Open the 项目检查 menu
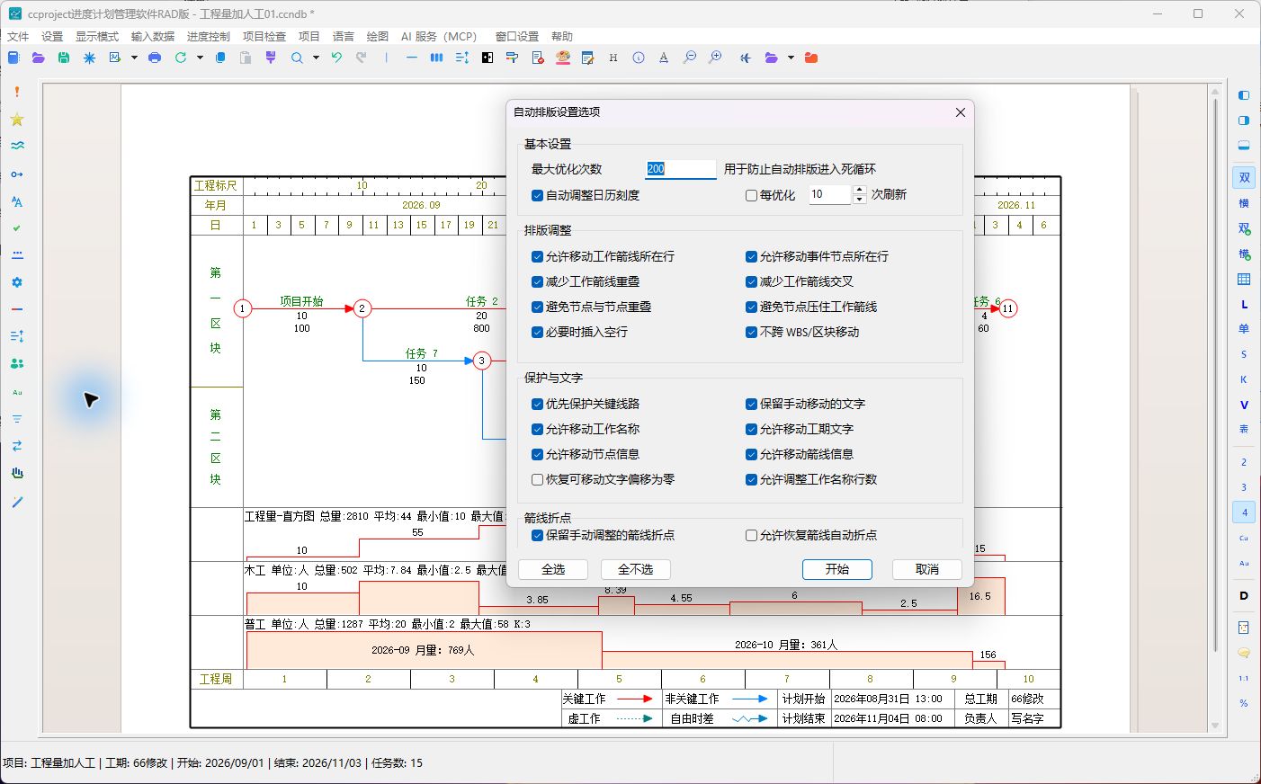 [264, 36]
